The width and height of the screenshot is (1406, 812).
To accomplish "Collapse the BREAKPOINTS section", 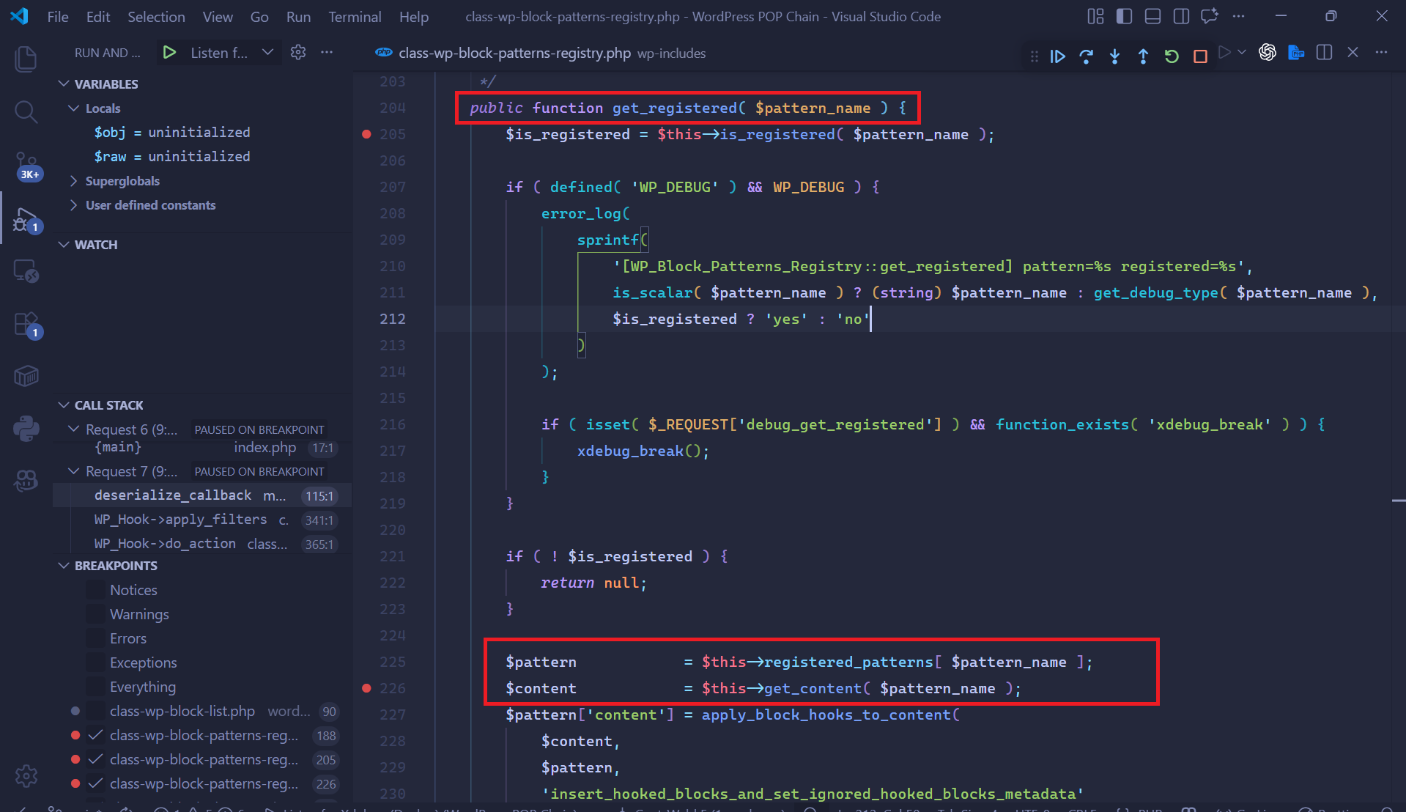I will point(64,566).
